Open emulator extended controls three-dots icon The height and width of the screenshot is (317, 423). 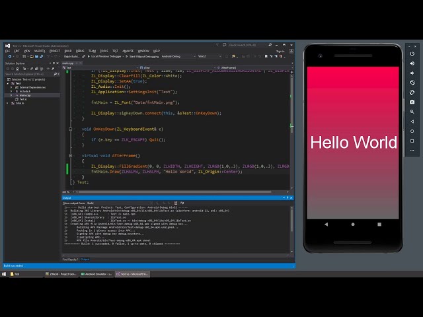tap(412, 151)
